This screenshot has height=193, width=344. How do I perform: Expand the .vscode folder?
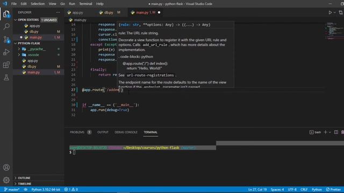[33, 55]
